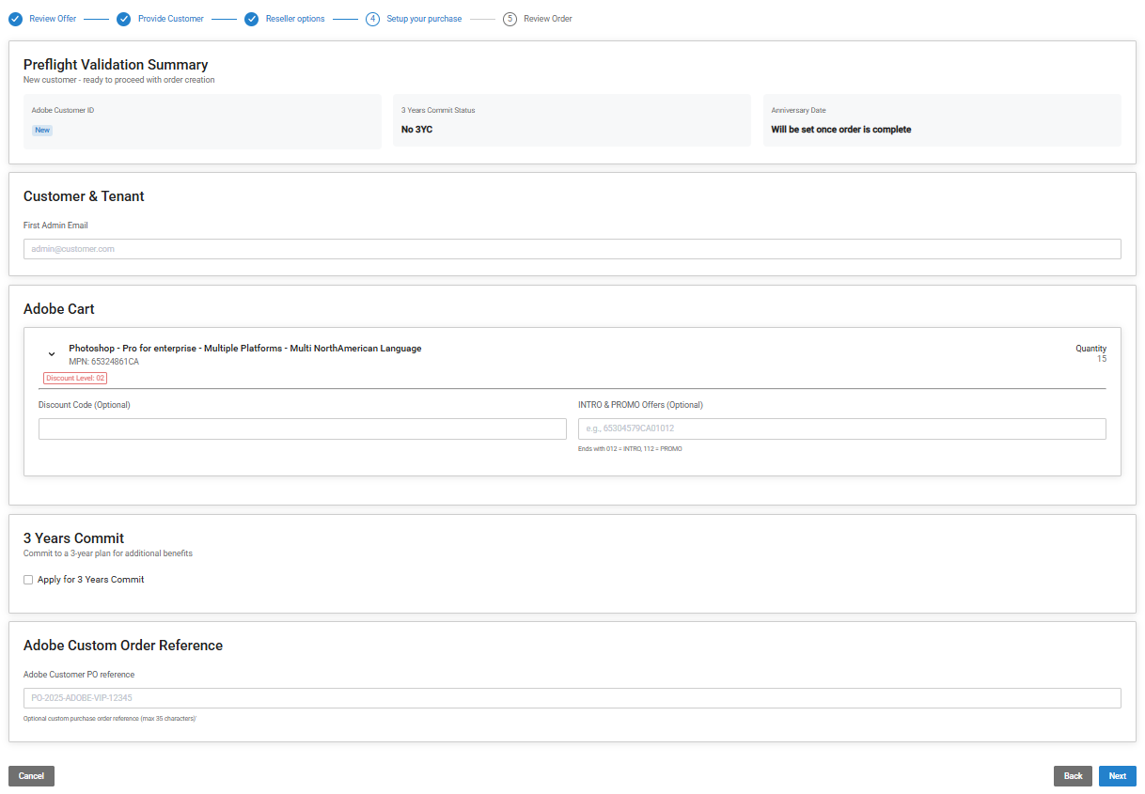Click the Discount Level 02 badge

coord(75,378)
